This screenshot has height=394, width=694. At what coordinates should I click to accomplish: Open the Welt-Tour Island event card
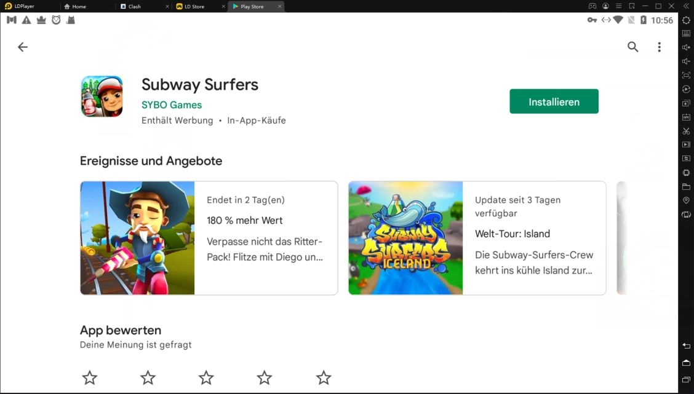point(477,238)
